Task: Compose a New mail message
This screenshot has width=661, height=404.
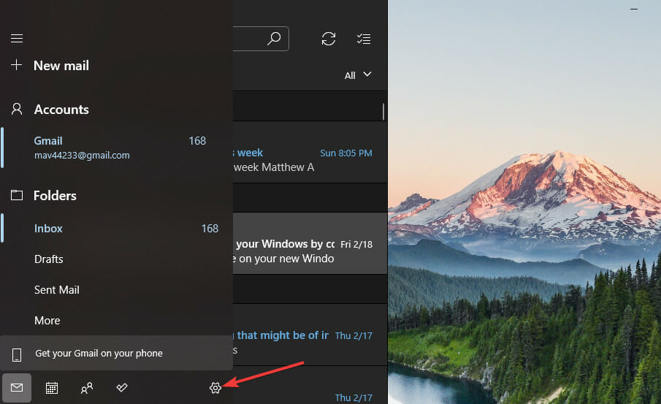Action: pyautogui.click(x=61, y=65)
